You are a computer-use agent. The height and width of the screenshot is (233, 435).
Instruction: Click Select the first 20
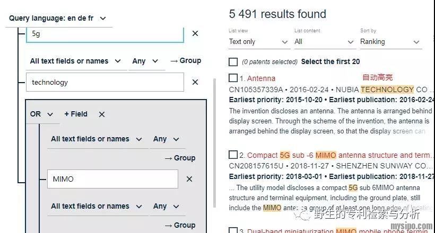coord(330,61)
